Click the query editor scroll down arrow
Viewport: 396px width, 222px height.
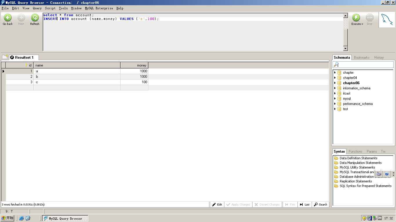(x=346, y=49)
